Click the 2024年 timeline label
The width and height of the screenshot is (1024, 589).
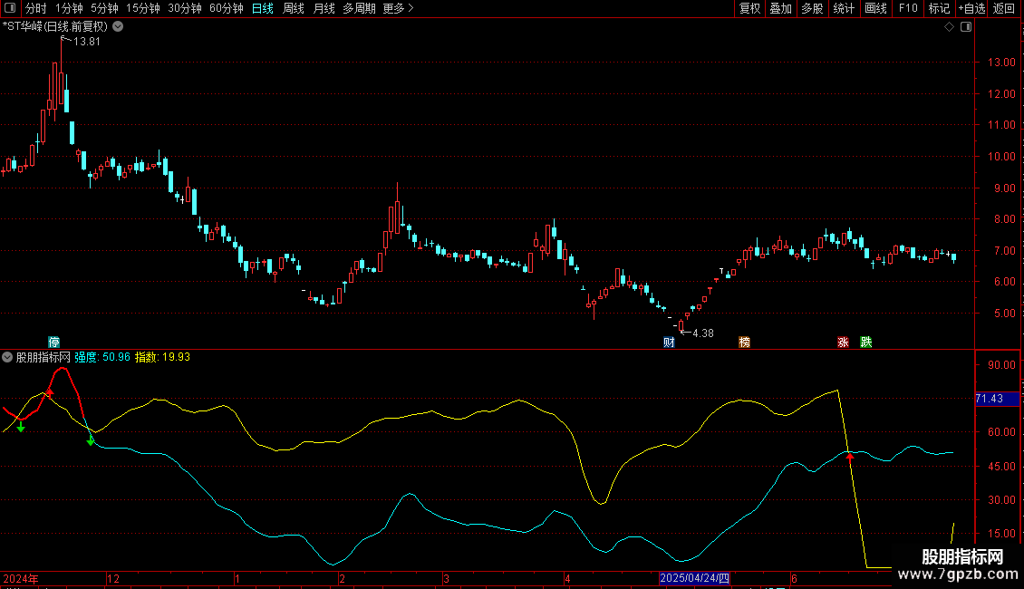click(21, 579)
